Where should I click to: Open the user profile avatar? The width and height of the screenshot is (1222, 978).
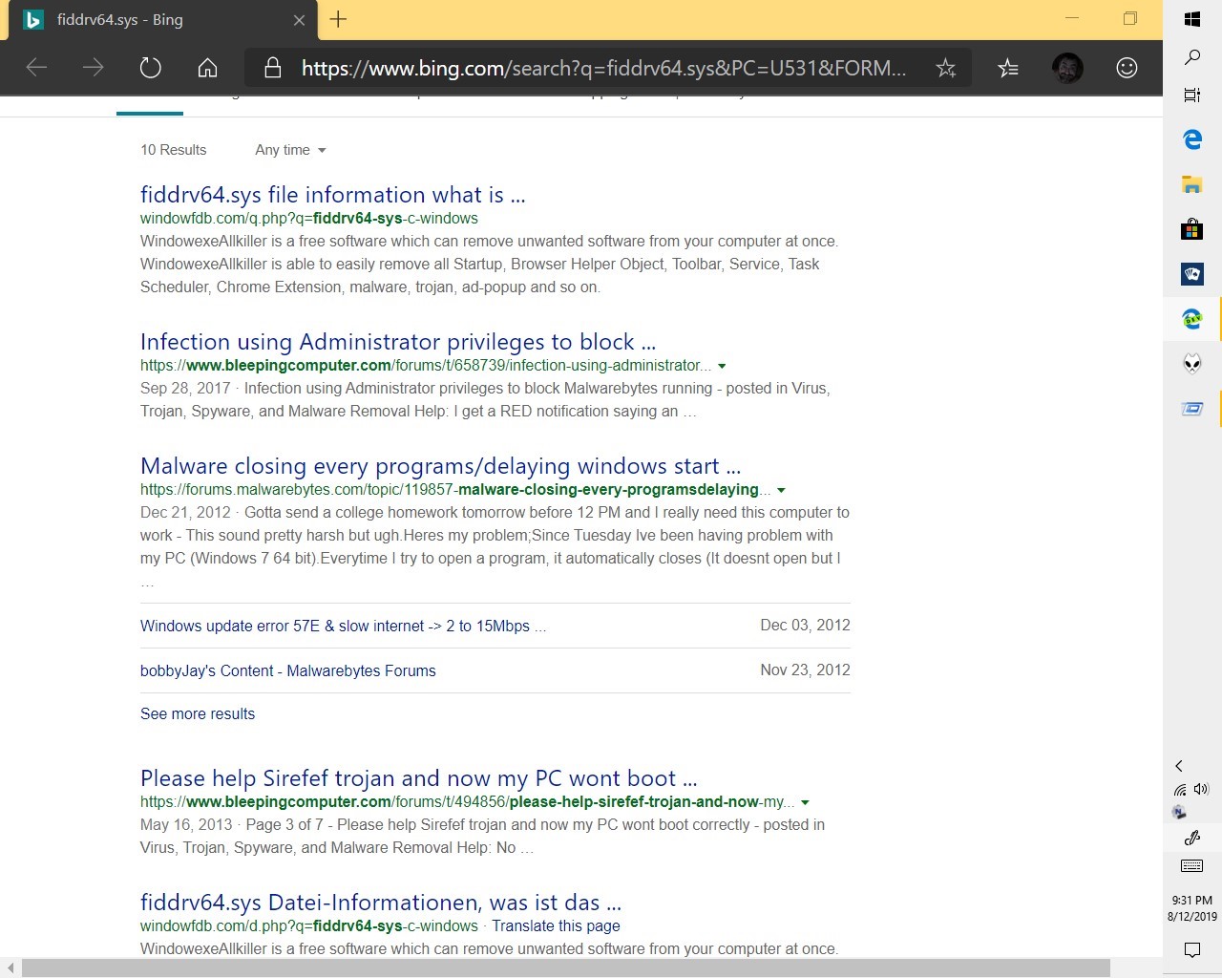tap(1067, 68)
